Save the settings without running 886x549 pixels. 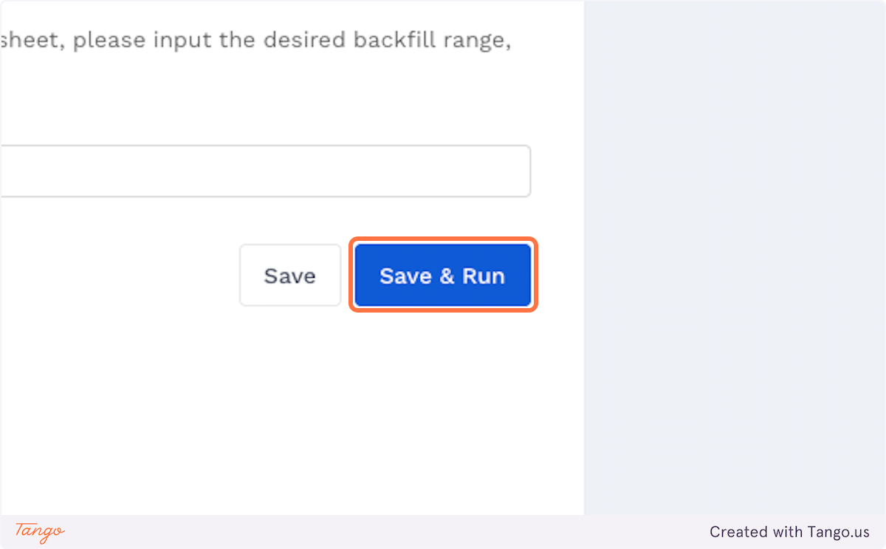click(289, 276)
